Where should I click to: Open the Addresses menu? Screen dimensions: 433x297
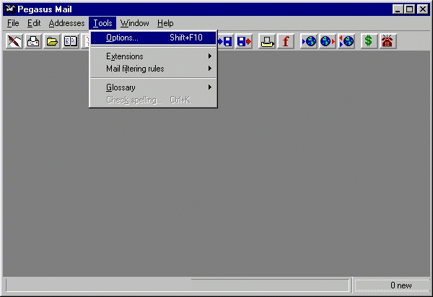pyautogui.click(x=66, y=23)
